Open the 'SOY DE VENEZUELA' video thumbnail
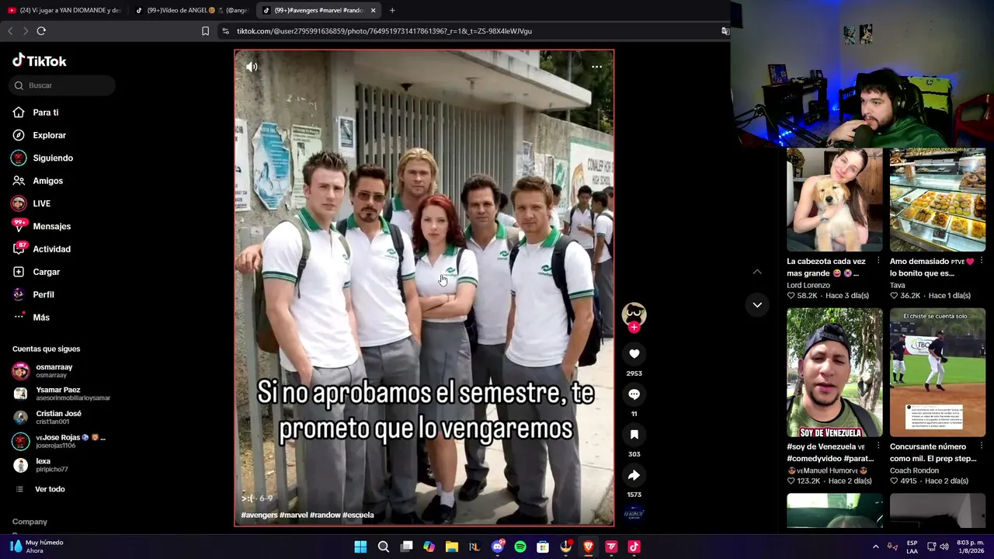This screenshot has height=559, width=994. pyautogui.click(x=835, y=373)
